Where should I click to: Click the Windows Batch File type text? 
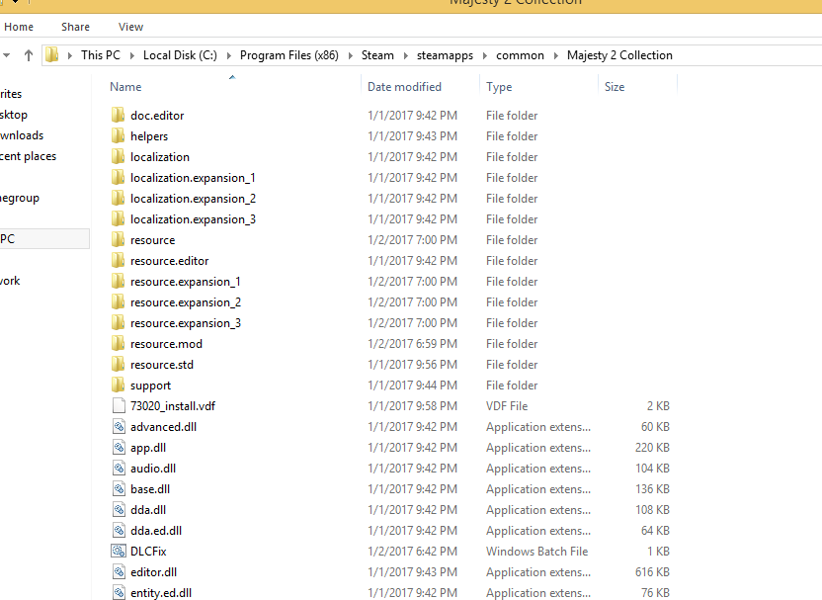(x=536, y=552)
